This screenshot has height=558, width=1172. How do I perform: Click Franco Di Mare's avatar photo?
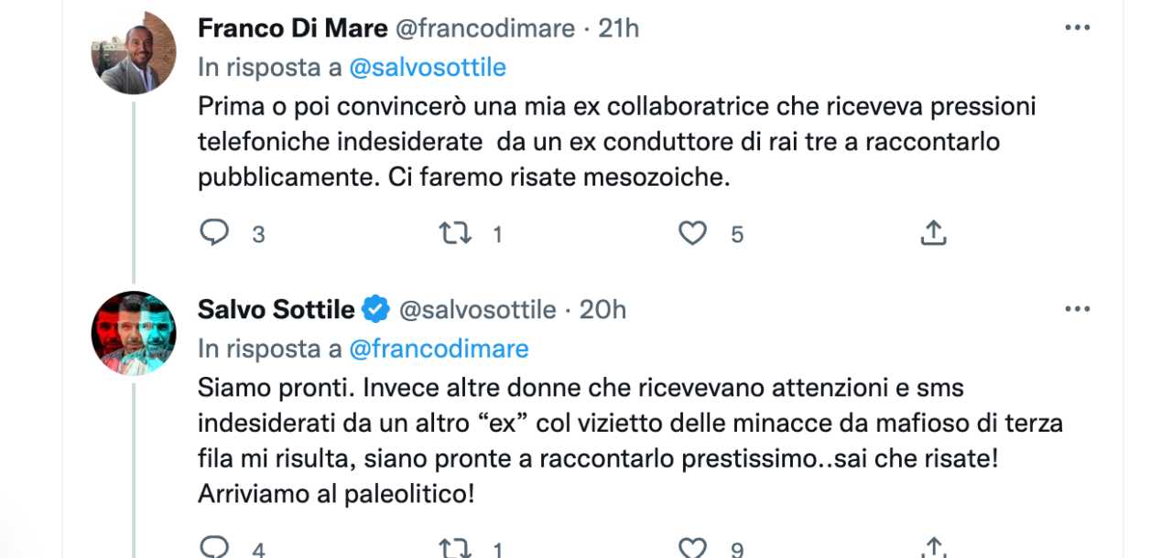coord(134,53)
